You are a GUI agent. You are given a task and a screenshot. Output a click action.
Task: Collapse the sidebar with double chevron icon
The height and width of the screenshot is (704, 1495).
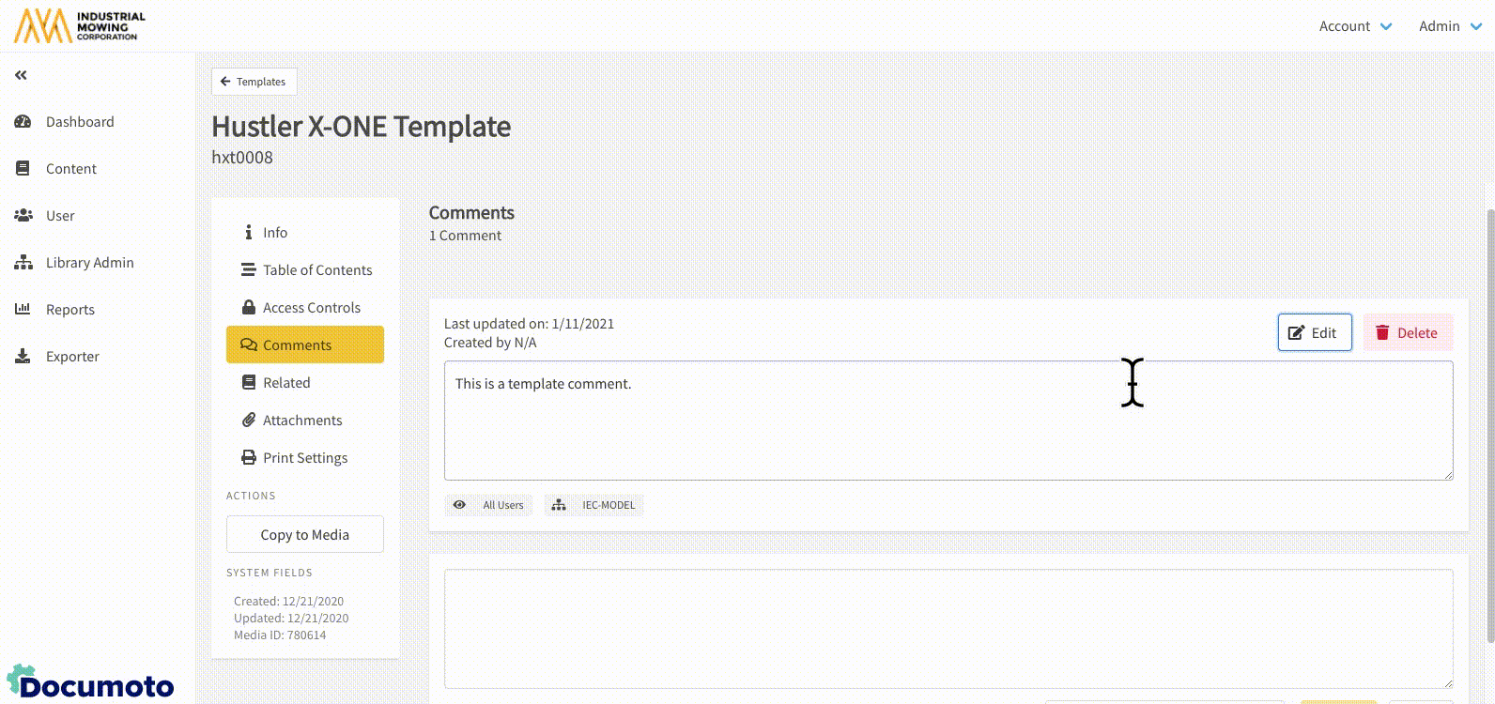[x=21, y=75]
